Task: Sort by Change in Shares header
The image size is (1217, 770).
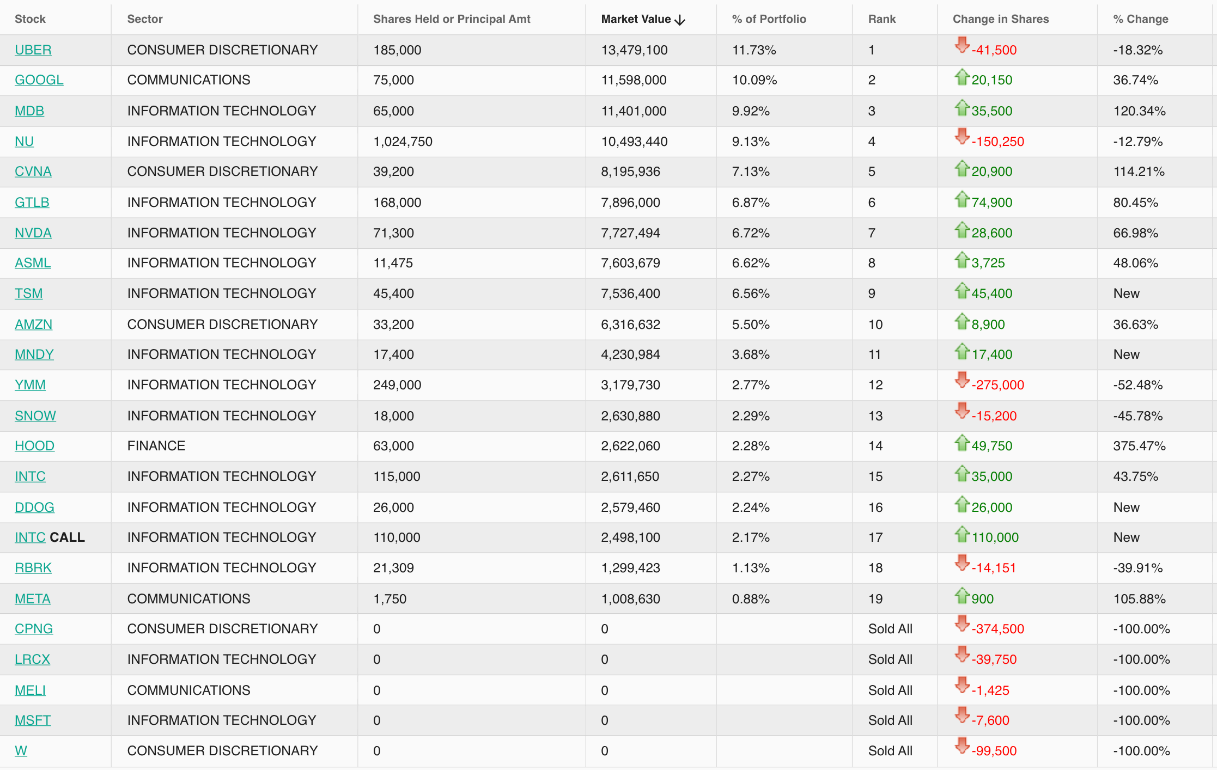Action: point(1000,19)
